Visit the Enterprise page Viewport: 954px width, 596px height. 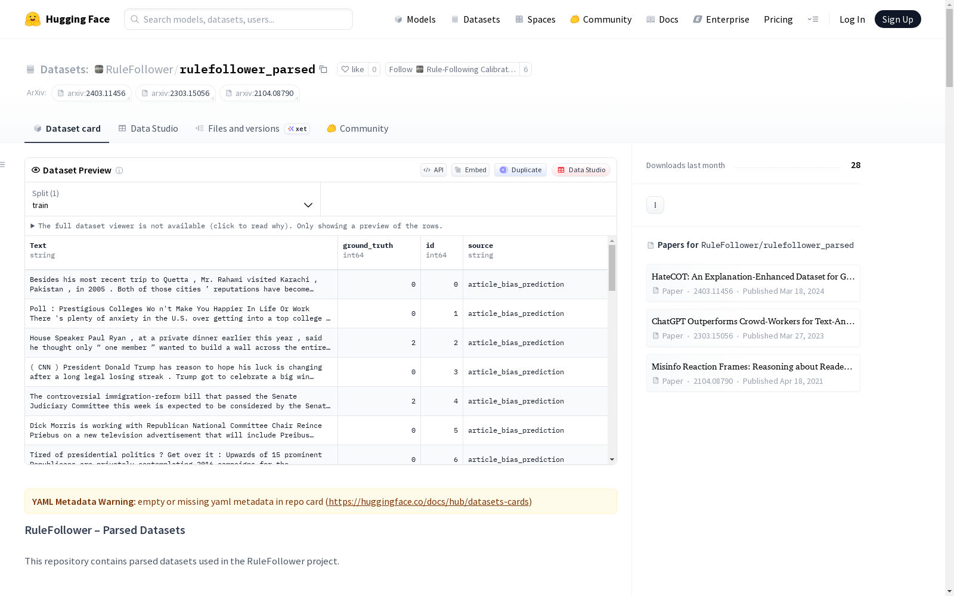click(721, 19)
